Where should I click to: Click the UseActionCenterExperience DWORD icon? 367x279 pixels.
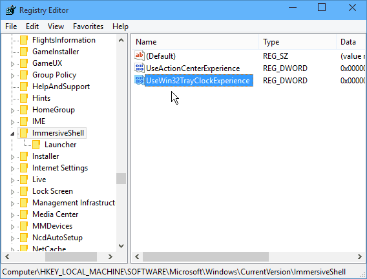coord(140,68)
